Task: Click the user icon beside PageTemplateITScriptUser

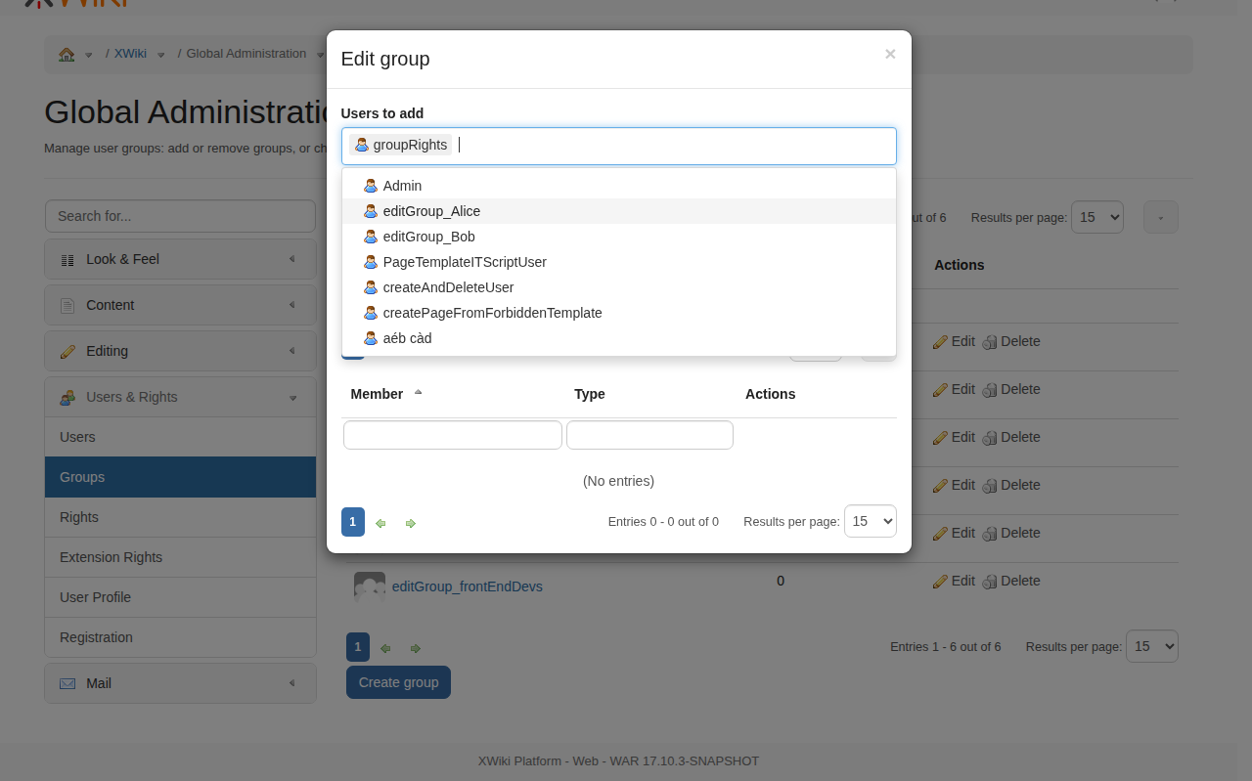Action: 371,262
